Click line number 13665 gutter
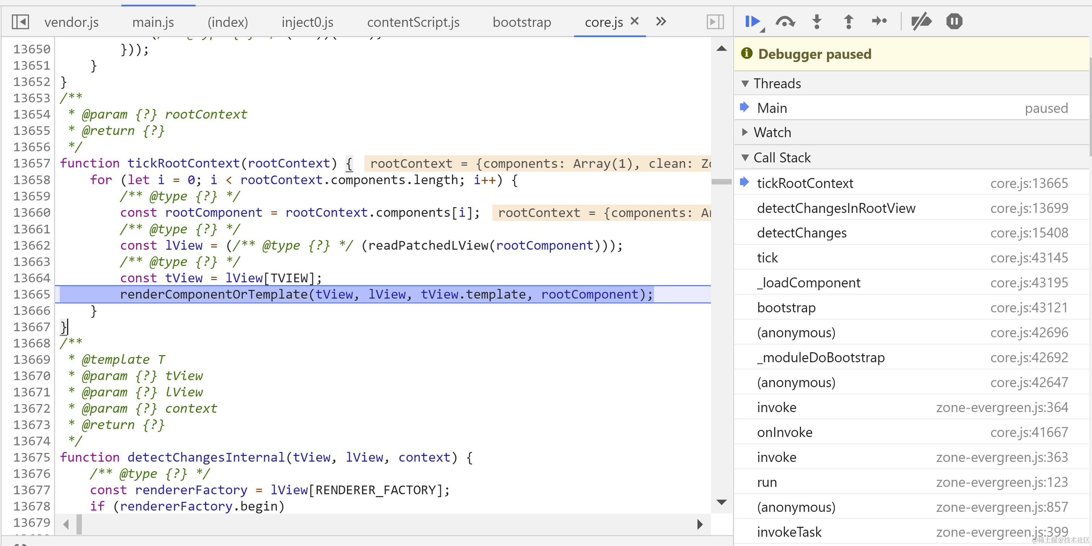 31,294
